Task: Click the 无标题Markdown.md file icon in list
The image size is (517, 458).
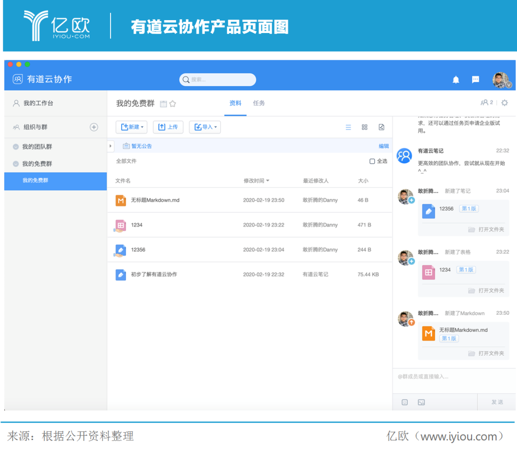Action: pyautogui.click(x=121, y=200)
